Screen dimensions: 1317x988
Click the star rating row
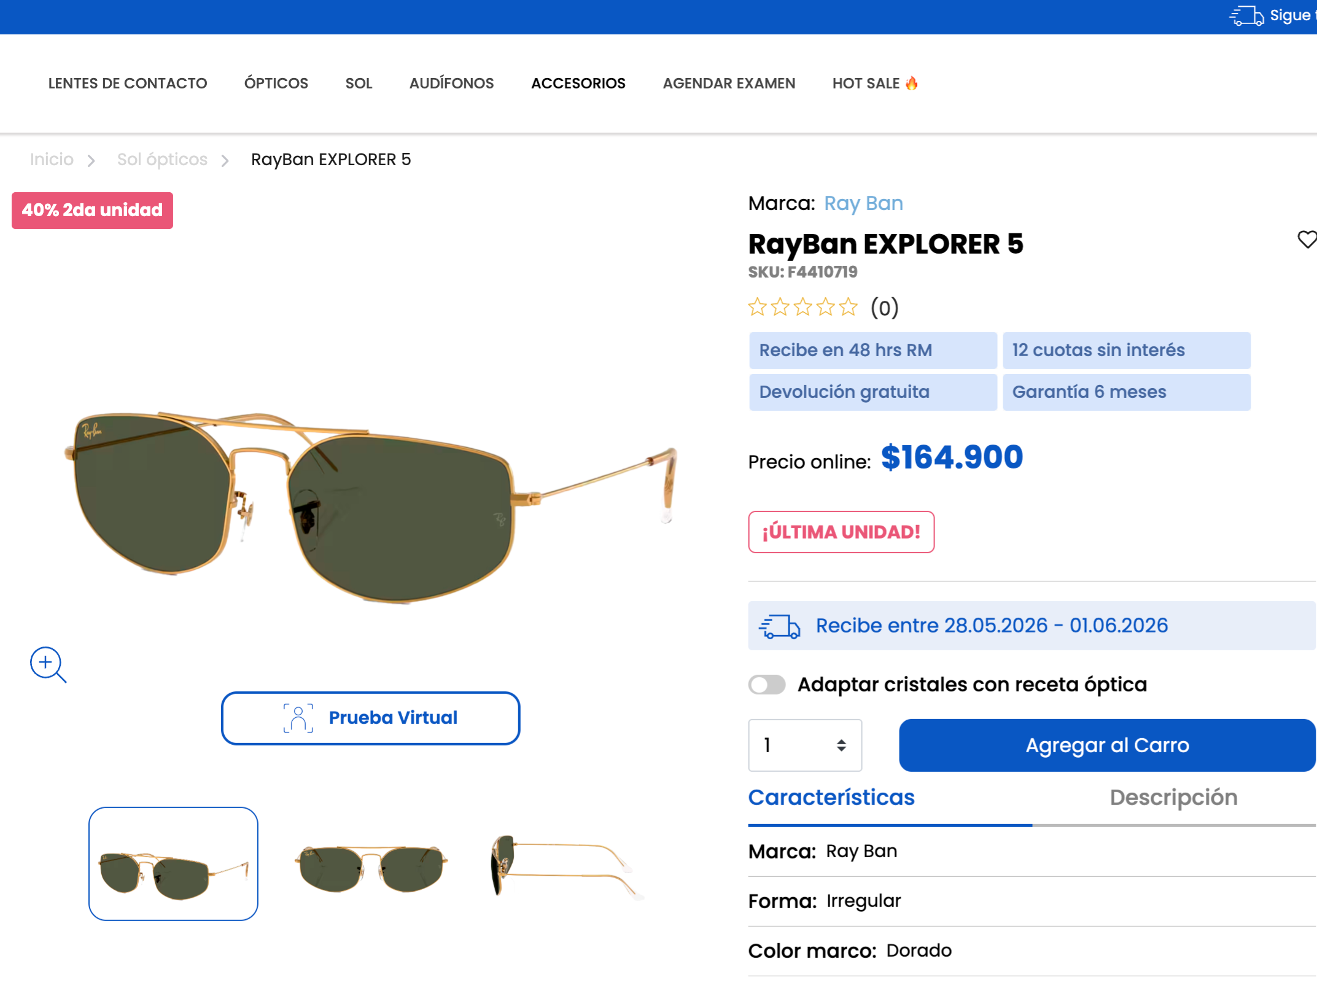(802, 306)
